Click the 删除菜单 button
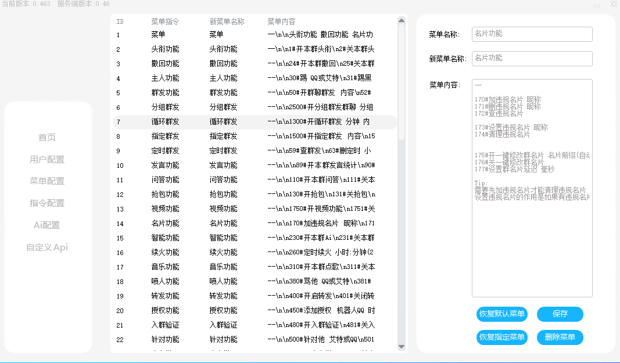Image resolution: width=620 pixels, height=363 pixels. (x=560, y=337)
